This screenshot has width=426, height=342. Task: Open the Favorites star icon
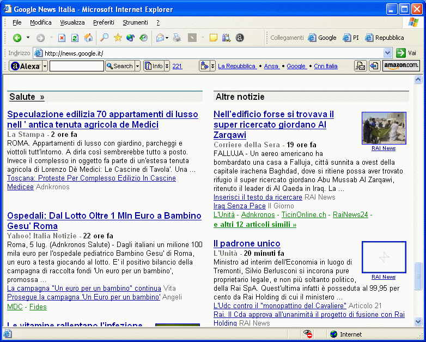click(x=118, y=38)
